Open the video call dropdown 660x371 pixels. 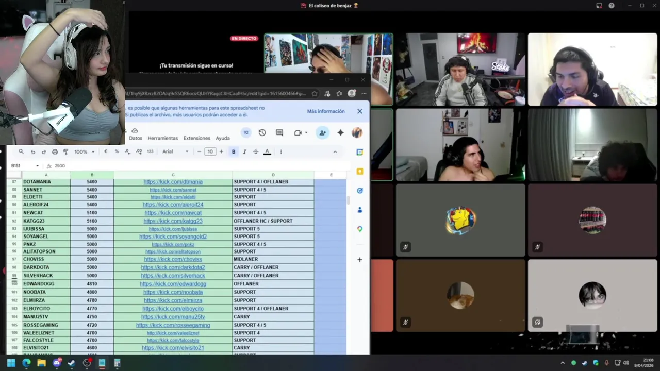(x=306, y=132)
